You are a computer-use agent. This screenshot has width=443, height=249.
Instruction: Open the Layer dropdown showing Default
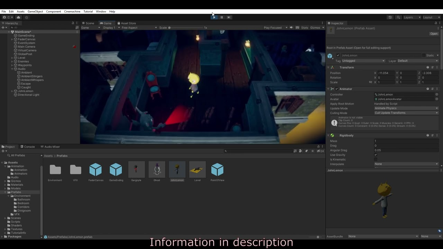tap(418, 61)
